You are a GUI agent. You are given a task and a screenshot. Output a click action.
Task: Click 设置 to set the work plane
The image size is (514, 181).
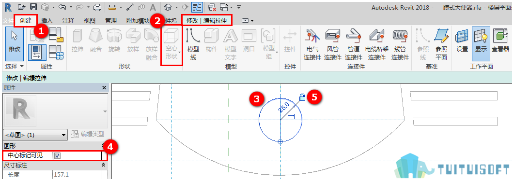point(462,41)
